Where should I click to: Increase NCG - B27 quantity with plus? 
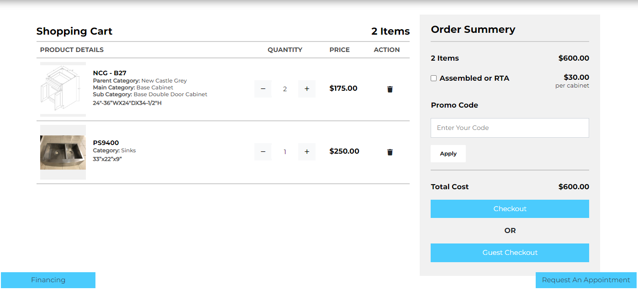coord(307,89)
